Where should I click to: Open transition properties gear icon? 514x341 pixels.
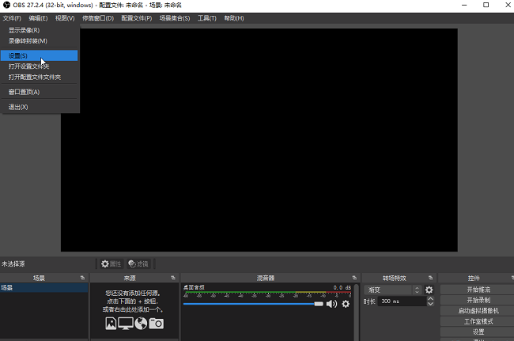(x=429, y=290)
